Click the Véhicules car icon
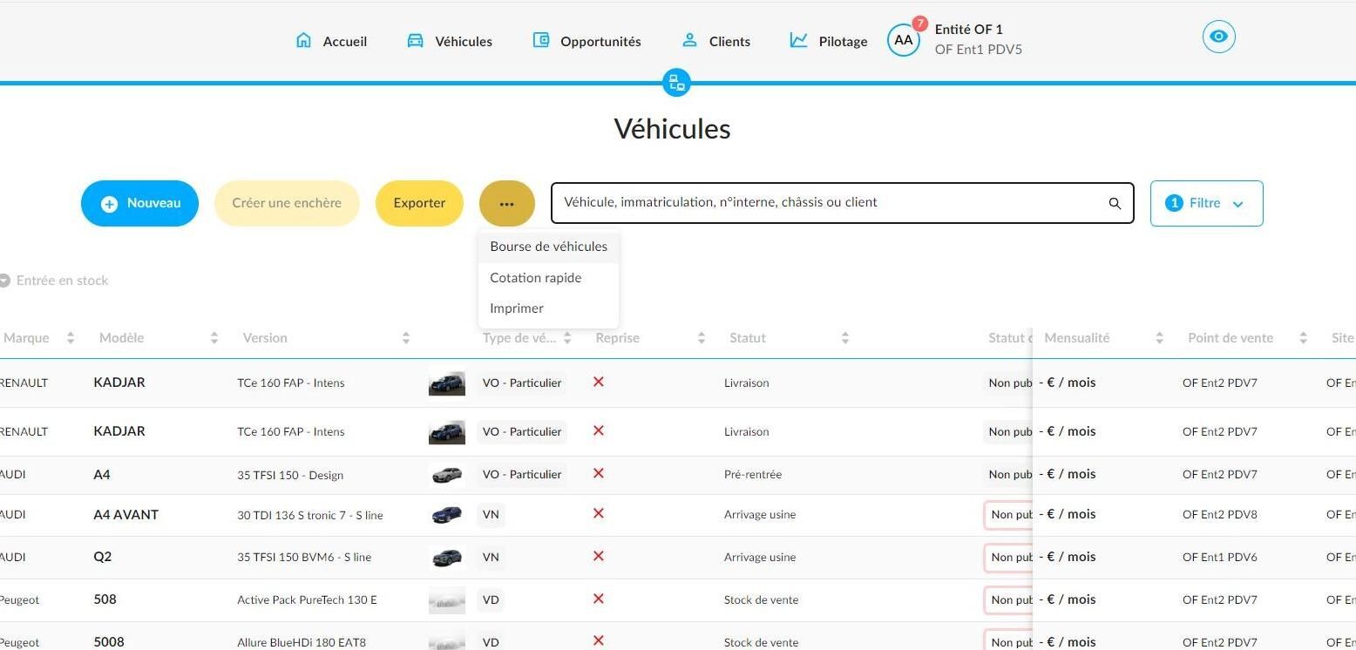 pyautogui.click(x=416, y=40)
